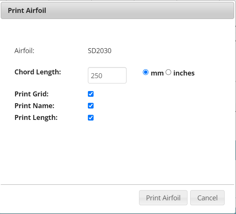Screen dimensions: 236x214
Task: Uncheck the Print Name checkbox
Action: coord(91,105)
